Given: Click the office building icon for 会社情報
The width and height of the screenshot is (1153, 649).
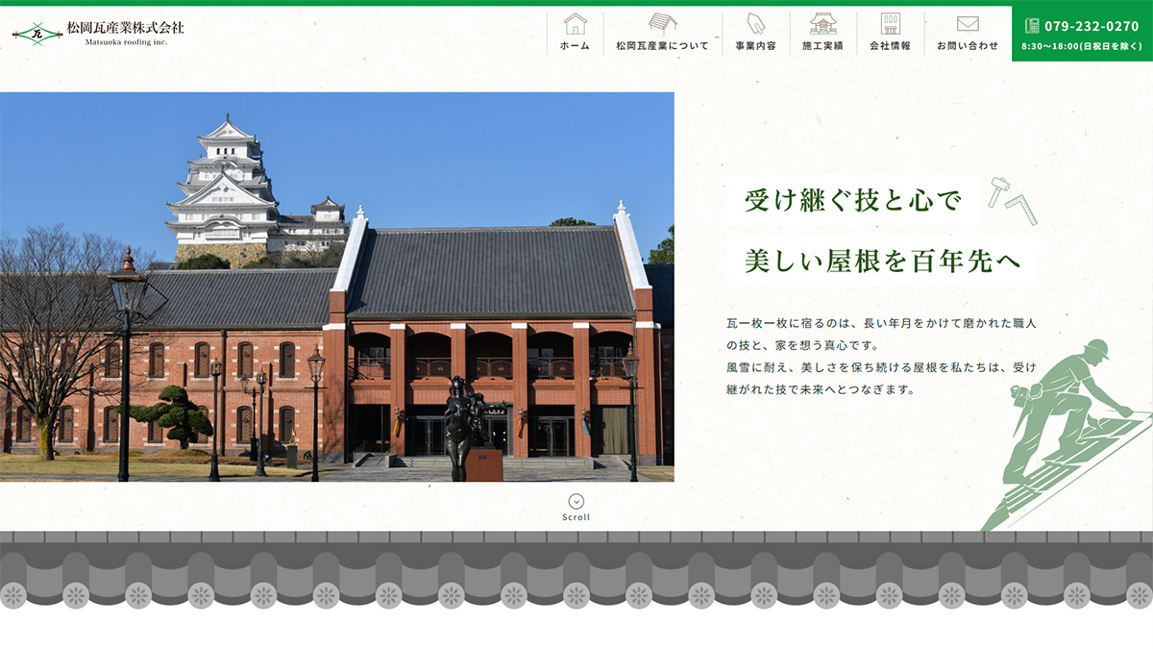Looking at the screenshot, I should coord(890,23).
